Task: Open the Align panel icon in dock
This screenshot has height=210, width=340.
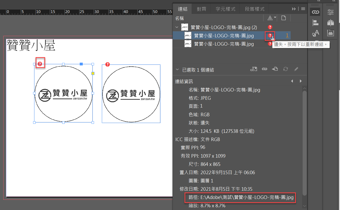Action: [x=315, y=23]
